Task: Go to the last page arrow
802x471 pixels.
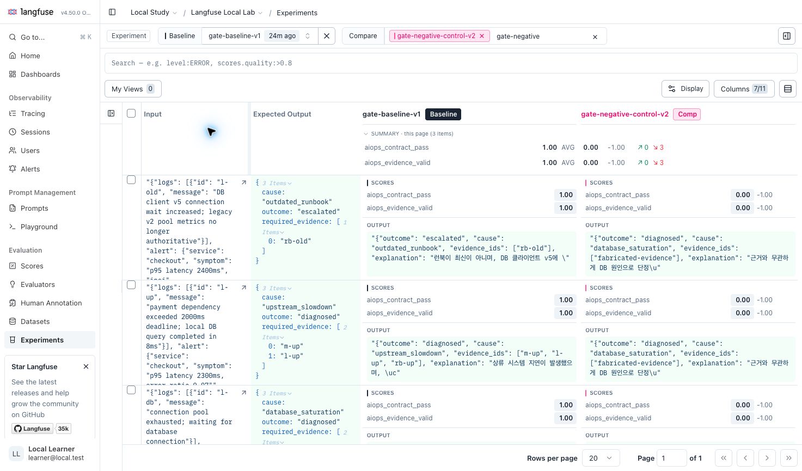Action: [788, 458]
